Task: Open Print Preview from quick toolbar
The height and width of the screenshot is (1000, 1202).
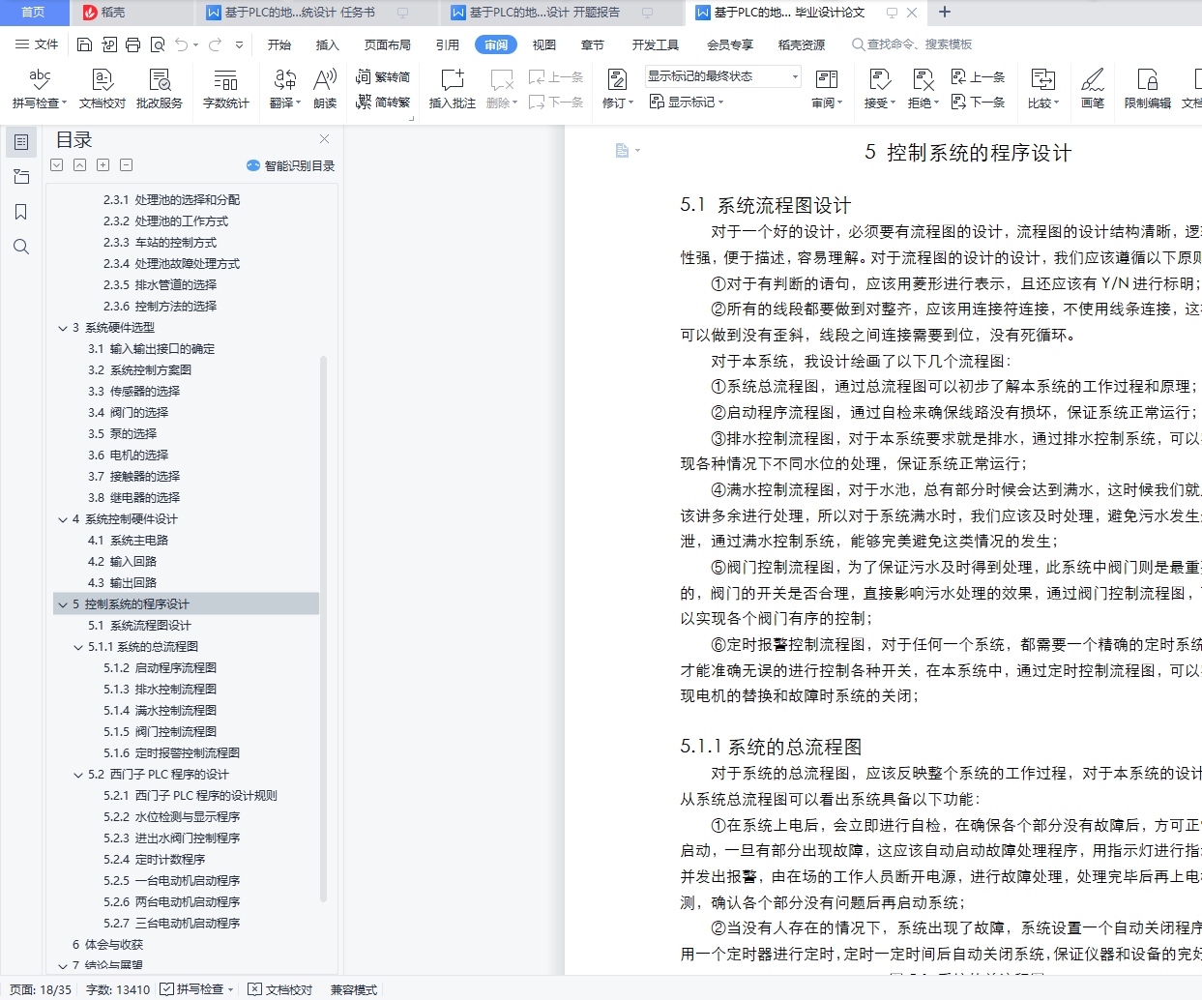Action: (157, 44)
